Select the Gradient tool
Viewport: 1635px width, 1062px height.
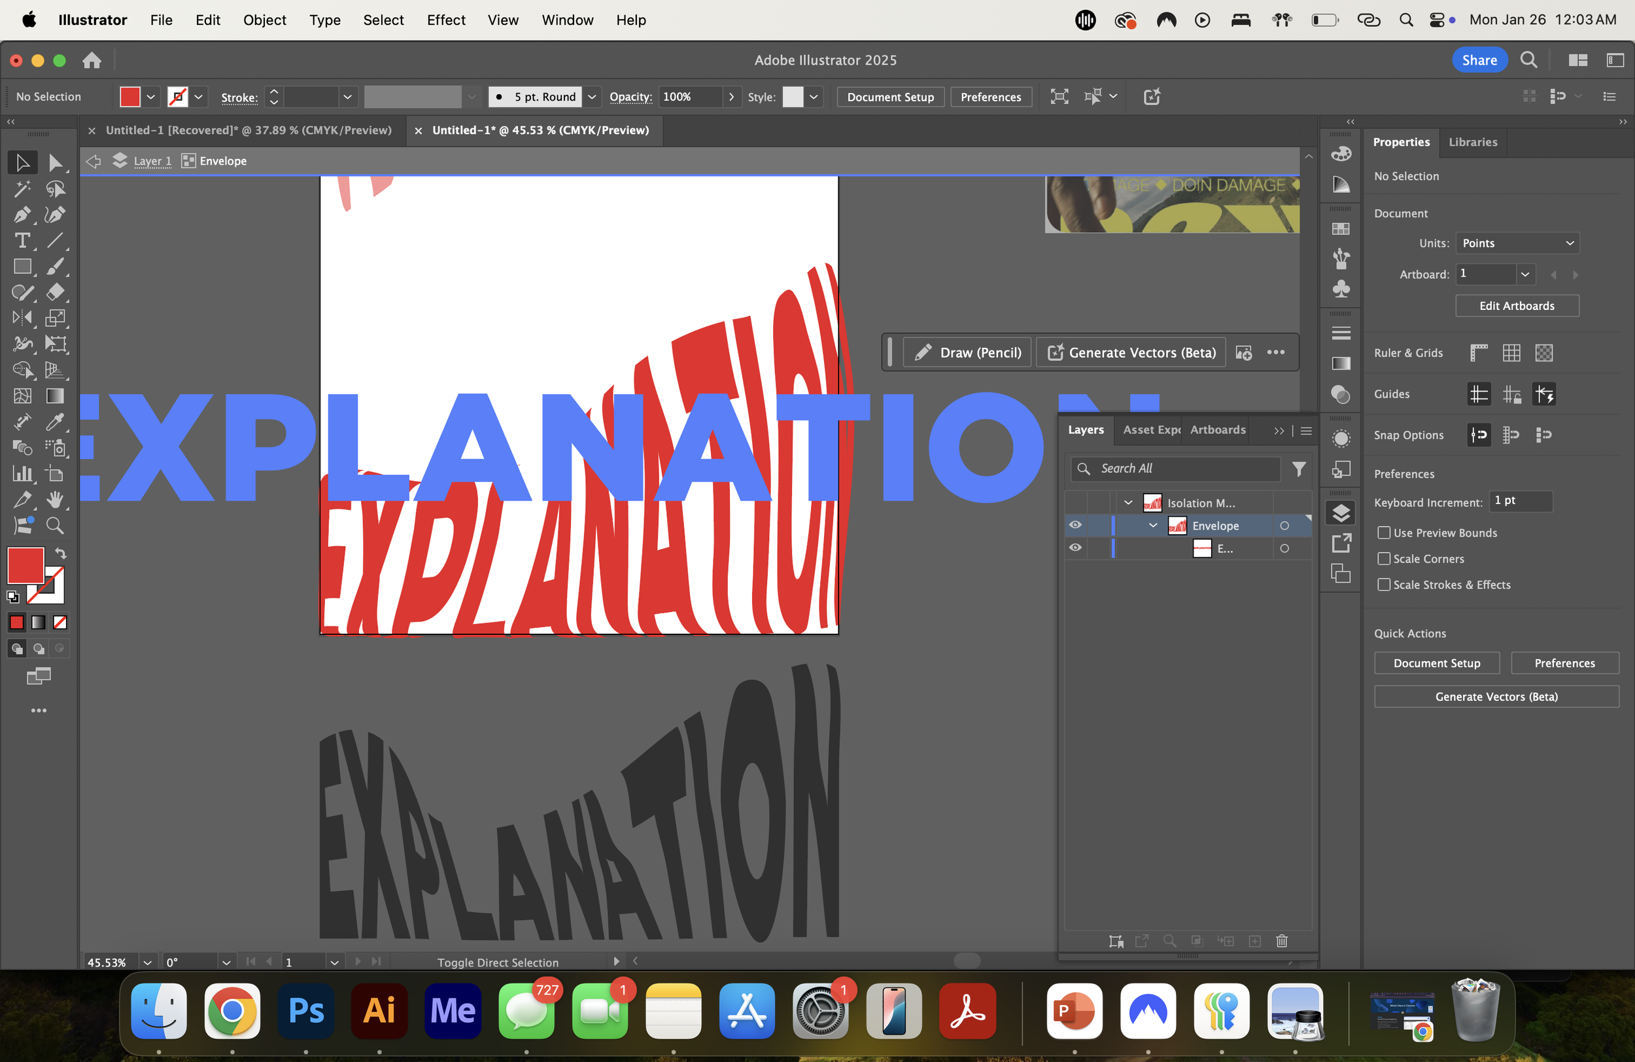pyautogui.click(x=56, y=396)
